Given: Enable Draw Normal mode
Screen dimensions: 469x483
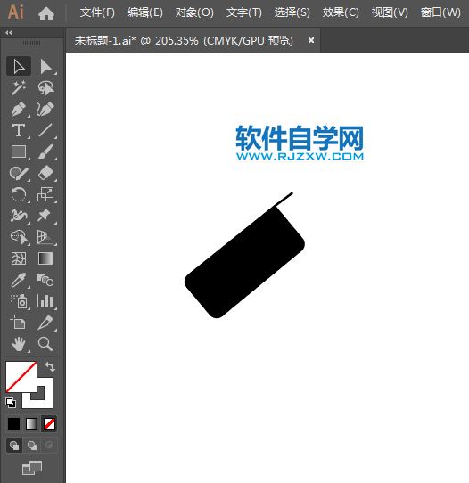Looking at the screenshot, I should point(14,445).
